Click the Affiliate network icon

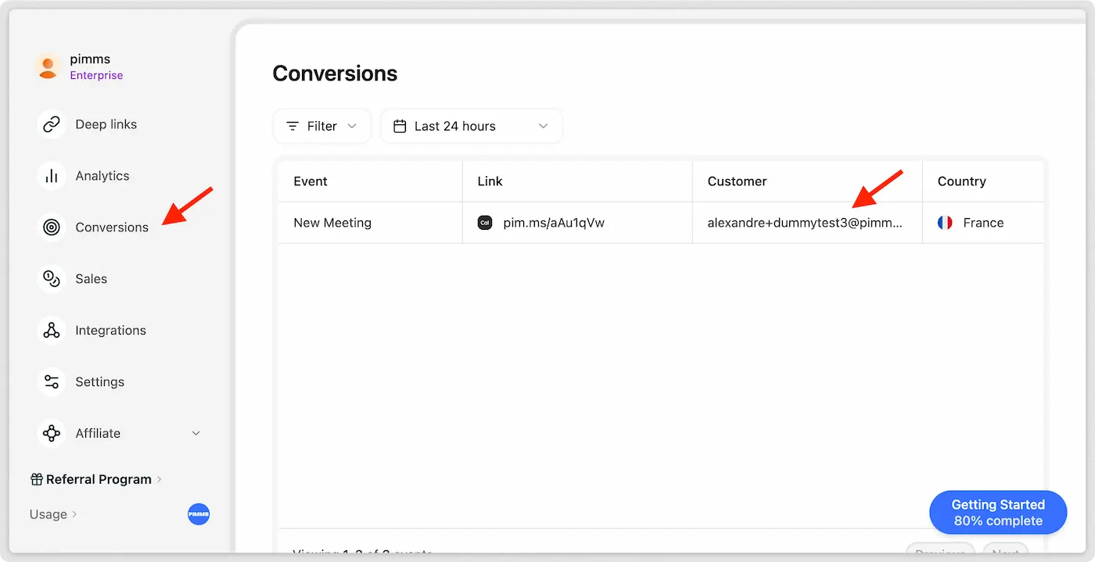52,434
